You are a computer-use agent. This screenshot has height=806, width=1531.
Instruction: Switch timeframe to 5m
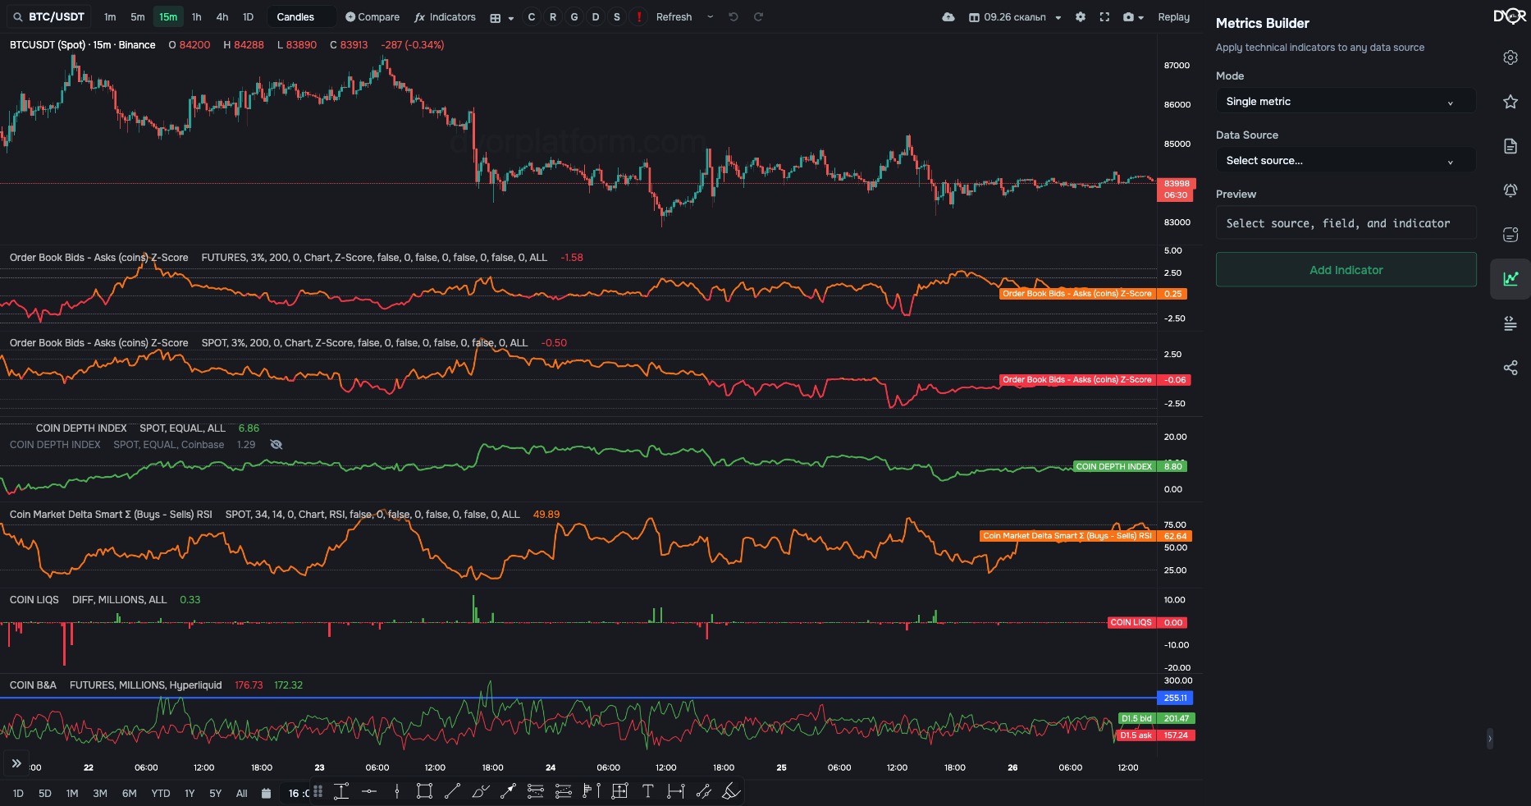pos(138,17)
